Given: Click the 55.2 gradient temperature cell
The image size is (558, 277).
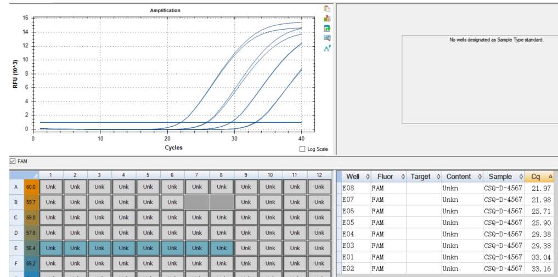Looking at the screenshot, I should click(x=31, y=263).
